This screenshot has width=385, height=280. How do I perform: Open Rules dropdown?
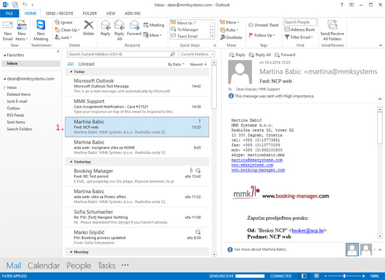tap(229, 30)
